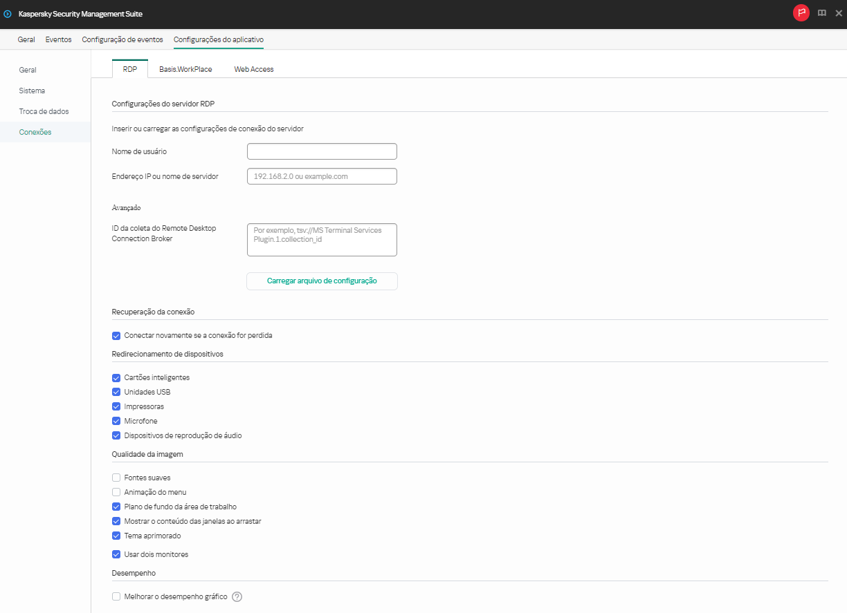Click the documentation book icon

pos(821,12)
